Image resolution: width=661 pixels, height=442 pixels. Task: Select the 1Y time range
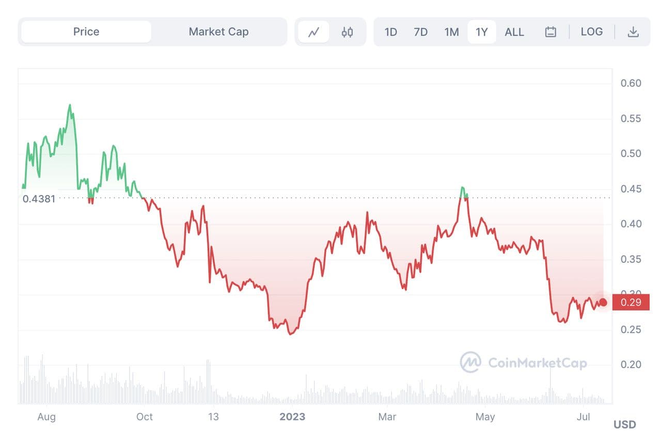(481, 32)
